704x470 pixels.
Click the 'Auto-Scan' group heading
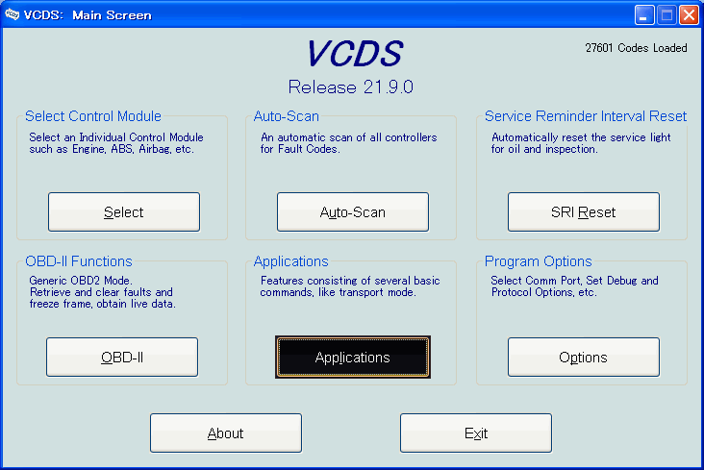[286, 116]
